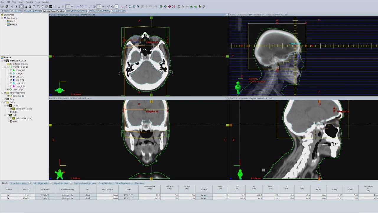Viewport: 378px width, 213px height.
Task: Select the Dose Prescription tab
Action: coord(19,183)
